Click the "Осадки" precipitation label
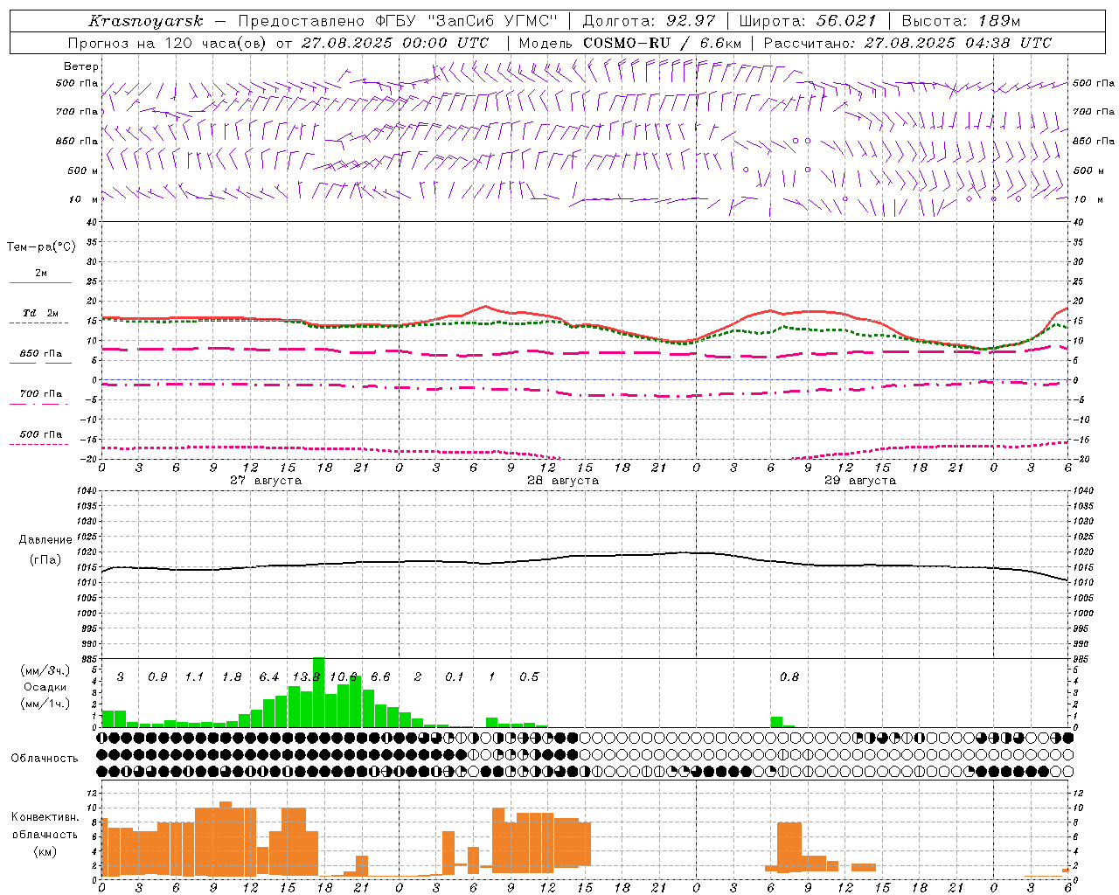This screenshot has height=895, width=1119. pos(45,687)
